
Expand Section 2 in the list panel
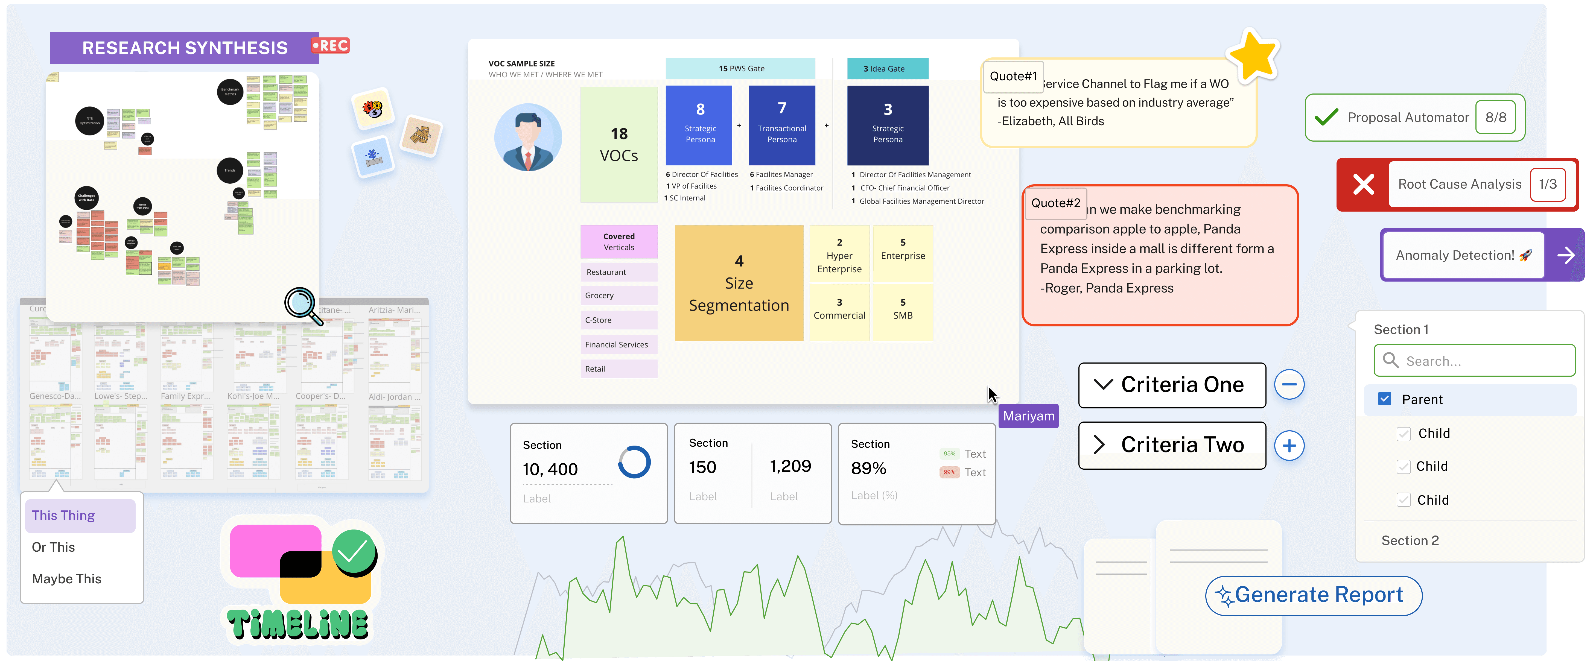tap(1410, 540)
